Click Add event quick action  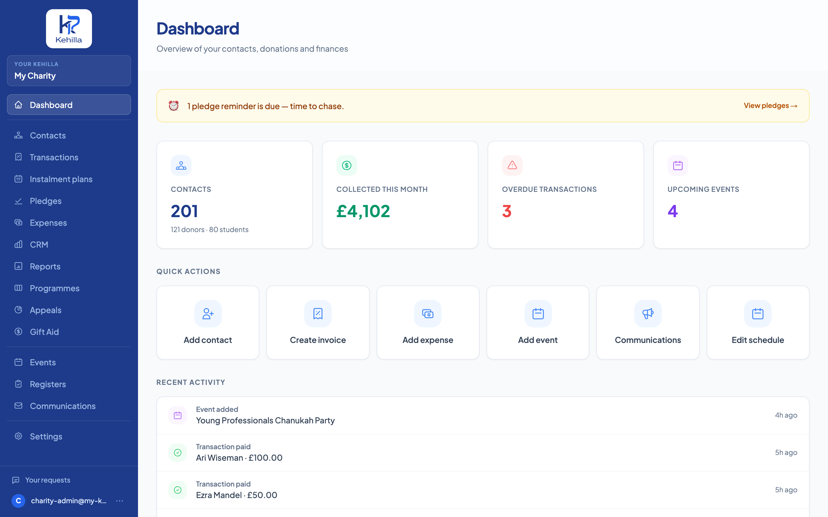pos(538,323)
